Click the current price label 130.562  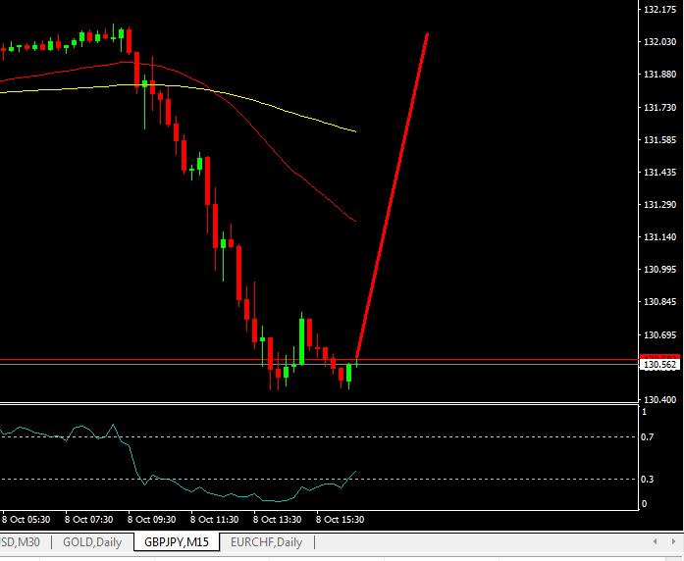pyautogui.click(x=659, y=365)
